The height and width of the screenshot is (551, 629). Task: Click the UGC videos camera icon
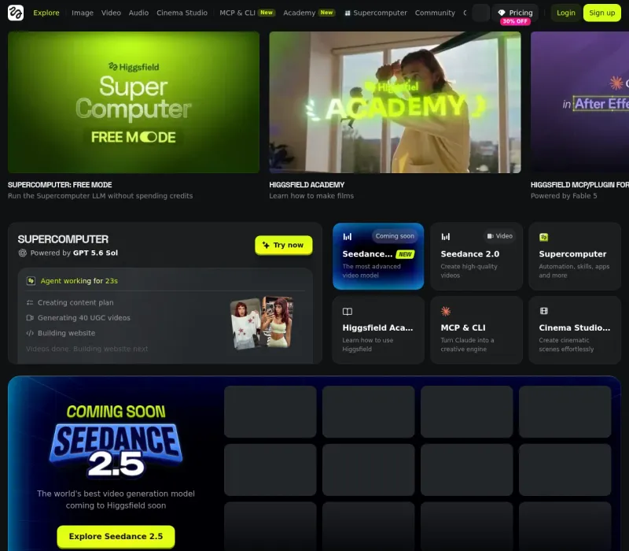pyautogui.click(x=30, y=318)
